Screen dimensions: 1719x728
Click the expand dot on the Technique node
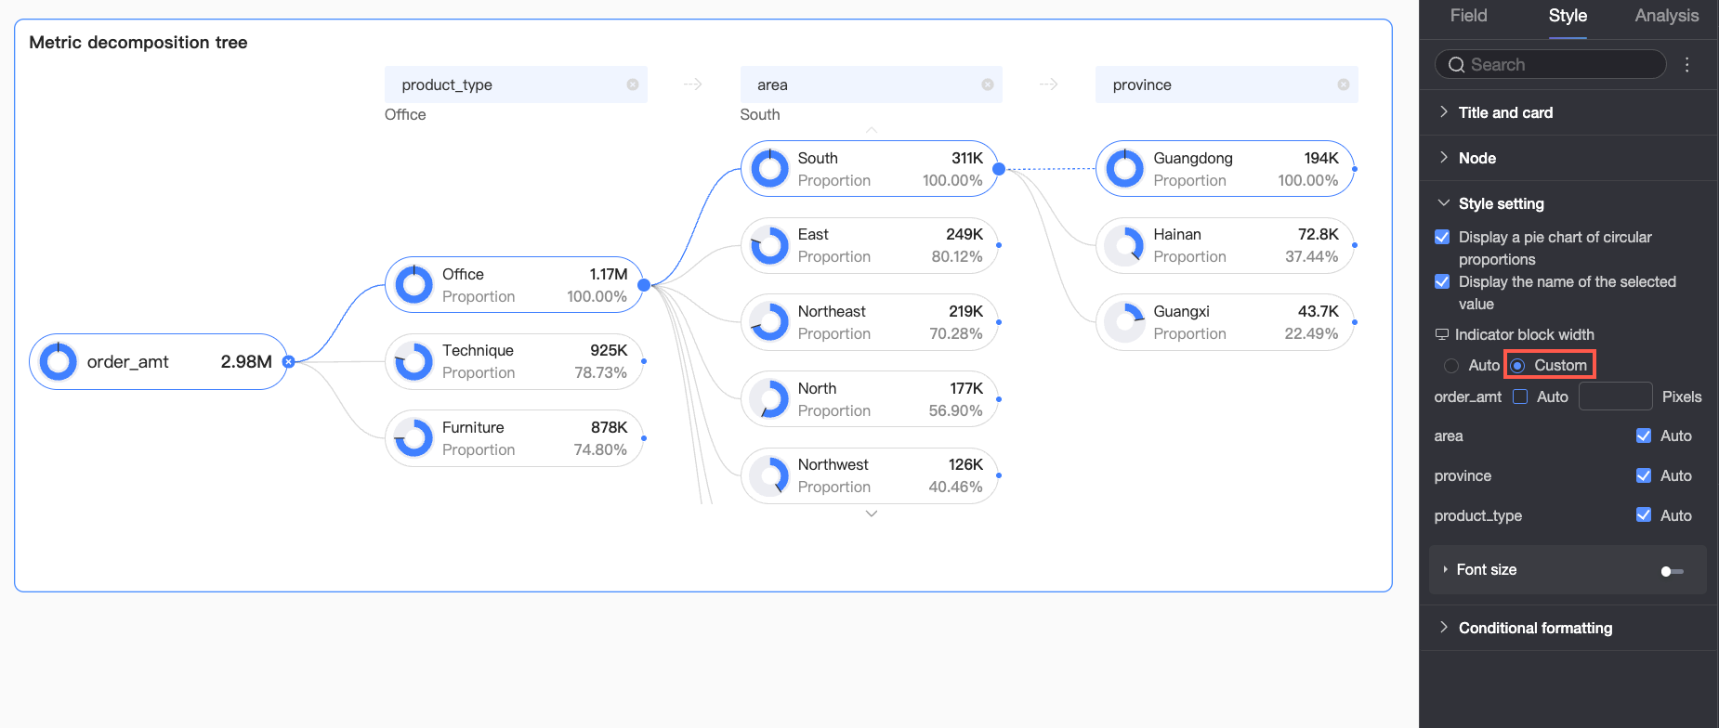[x=644, y=361]
